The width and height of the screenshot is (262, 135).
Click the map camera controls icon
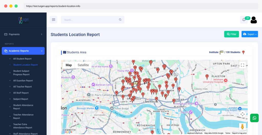(242, 114)
